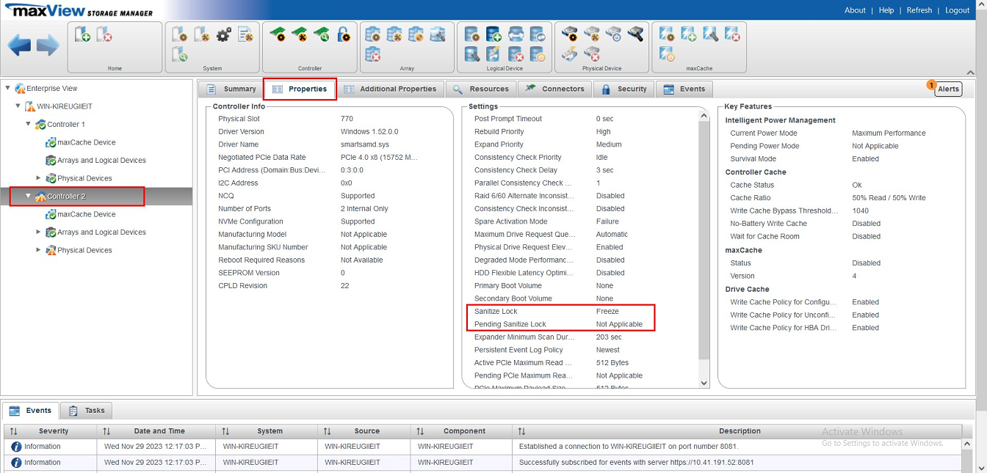Viewport: 987px width, 473px height.
Task: Click the padlock icon in Controller group
Action: (343, 34)
